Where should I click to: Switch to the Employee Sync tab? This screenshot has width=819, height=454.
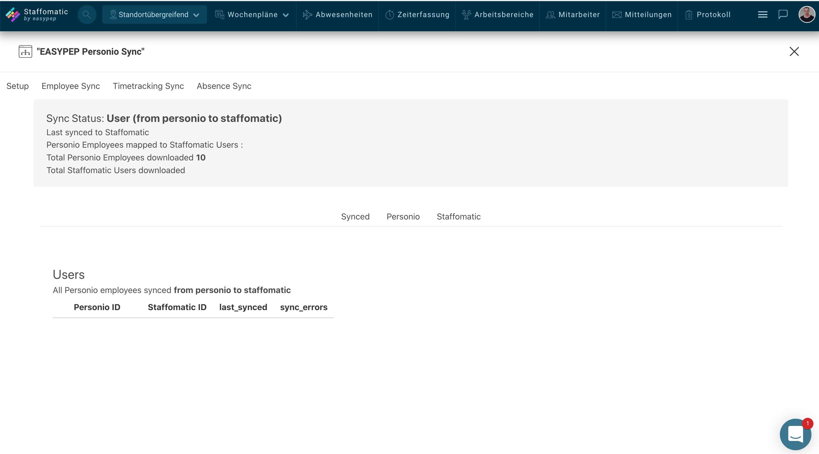(71, 86)
